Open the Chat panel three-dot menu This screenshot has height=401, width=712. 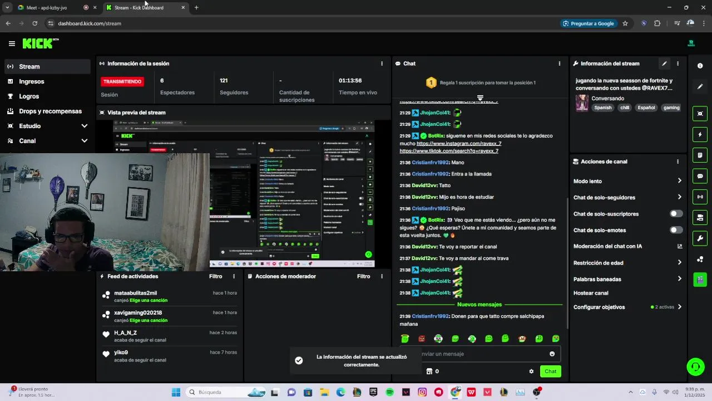pyautogui.click(x=559, y=63)
